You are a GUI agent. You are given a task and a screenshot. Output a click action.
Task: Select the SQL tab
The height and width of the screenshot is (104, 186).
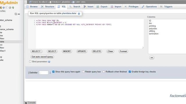click(x=62, y=7)
